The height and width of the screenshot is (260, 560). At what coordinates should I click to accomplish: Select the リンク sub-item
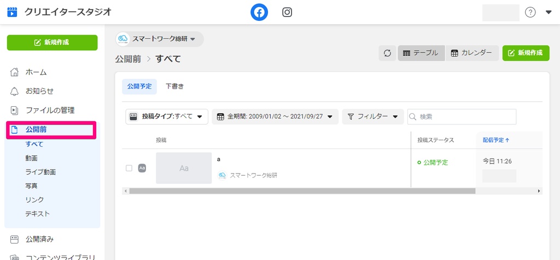[x=34, y=200]
